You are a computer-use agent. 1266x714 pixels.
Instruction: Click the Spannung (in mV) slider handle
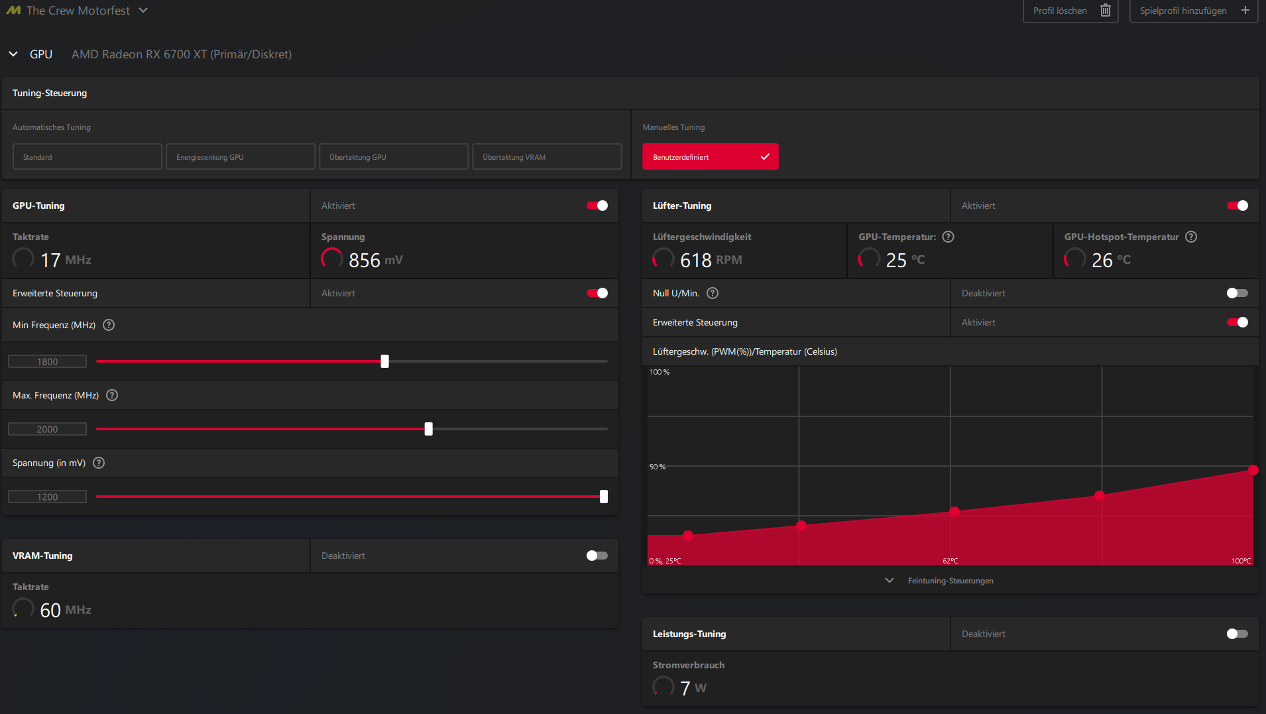tap(603, 497)
